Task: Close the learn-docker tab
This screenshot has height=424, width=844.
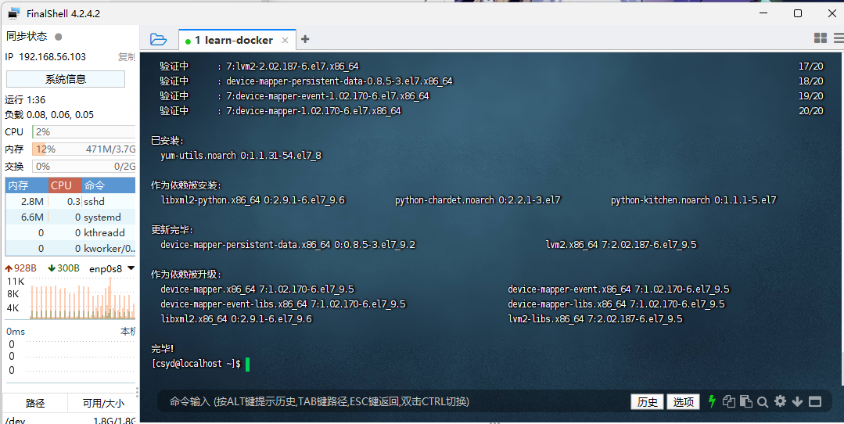Action: 286,40
